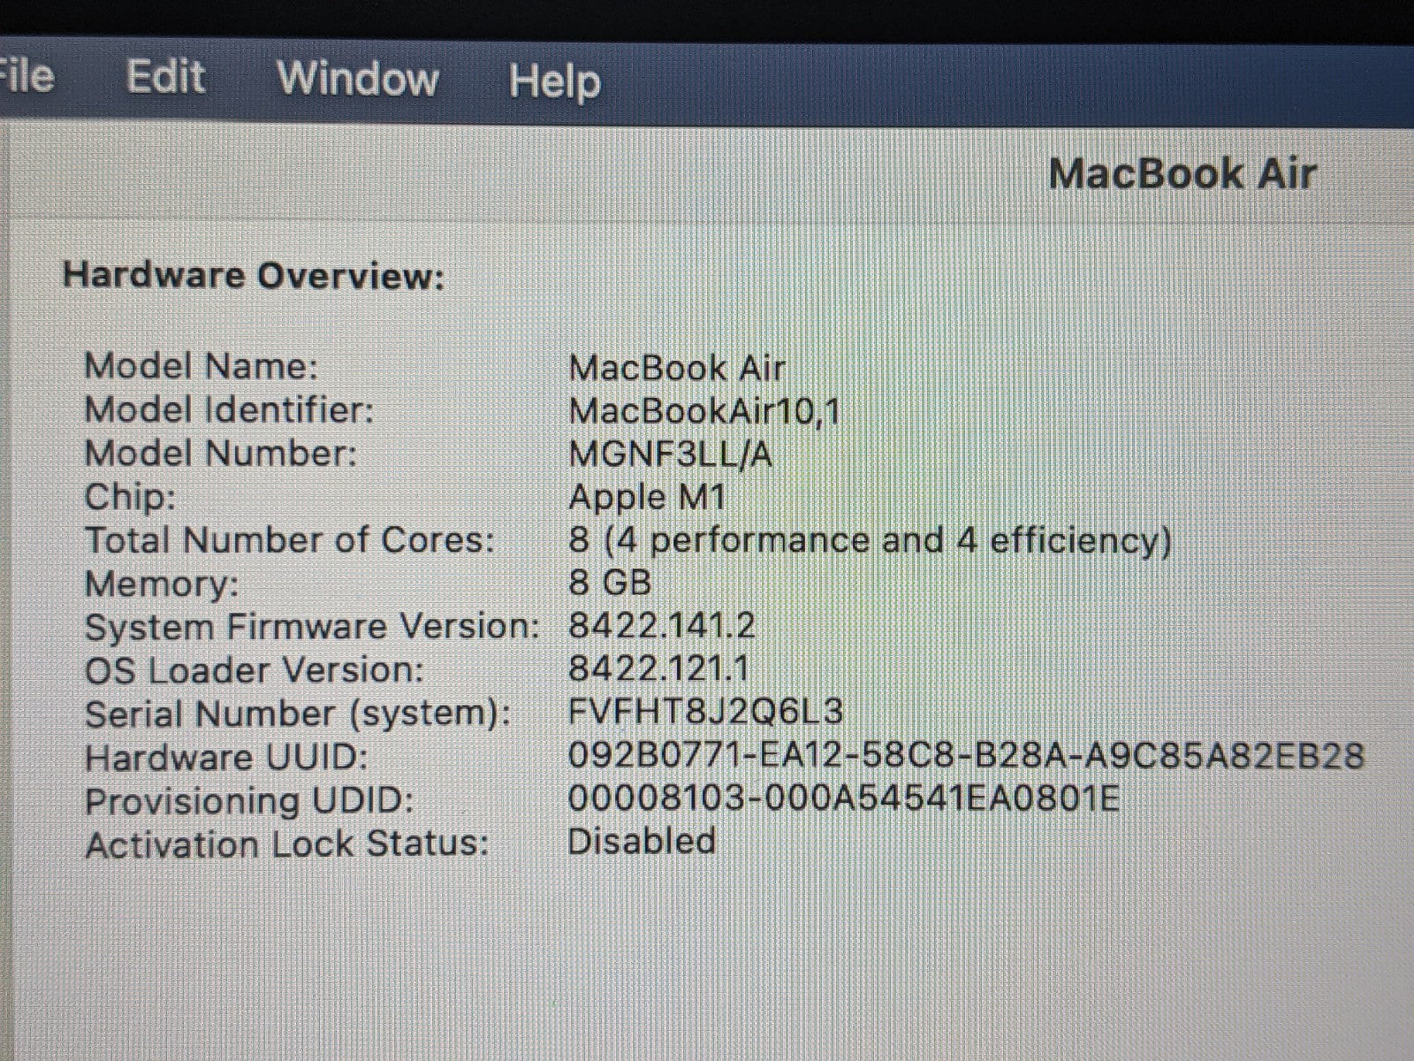Select the Provisioning UDID value

click(843, 799)
